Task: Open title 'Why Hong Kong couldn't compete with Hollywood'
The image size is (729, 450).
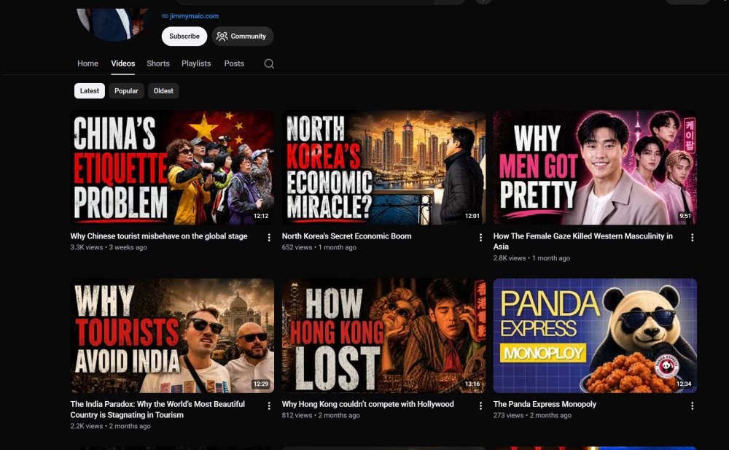Action: tap(367, 404)
